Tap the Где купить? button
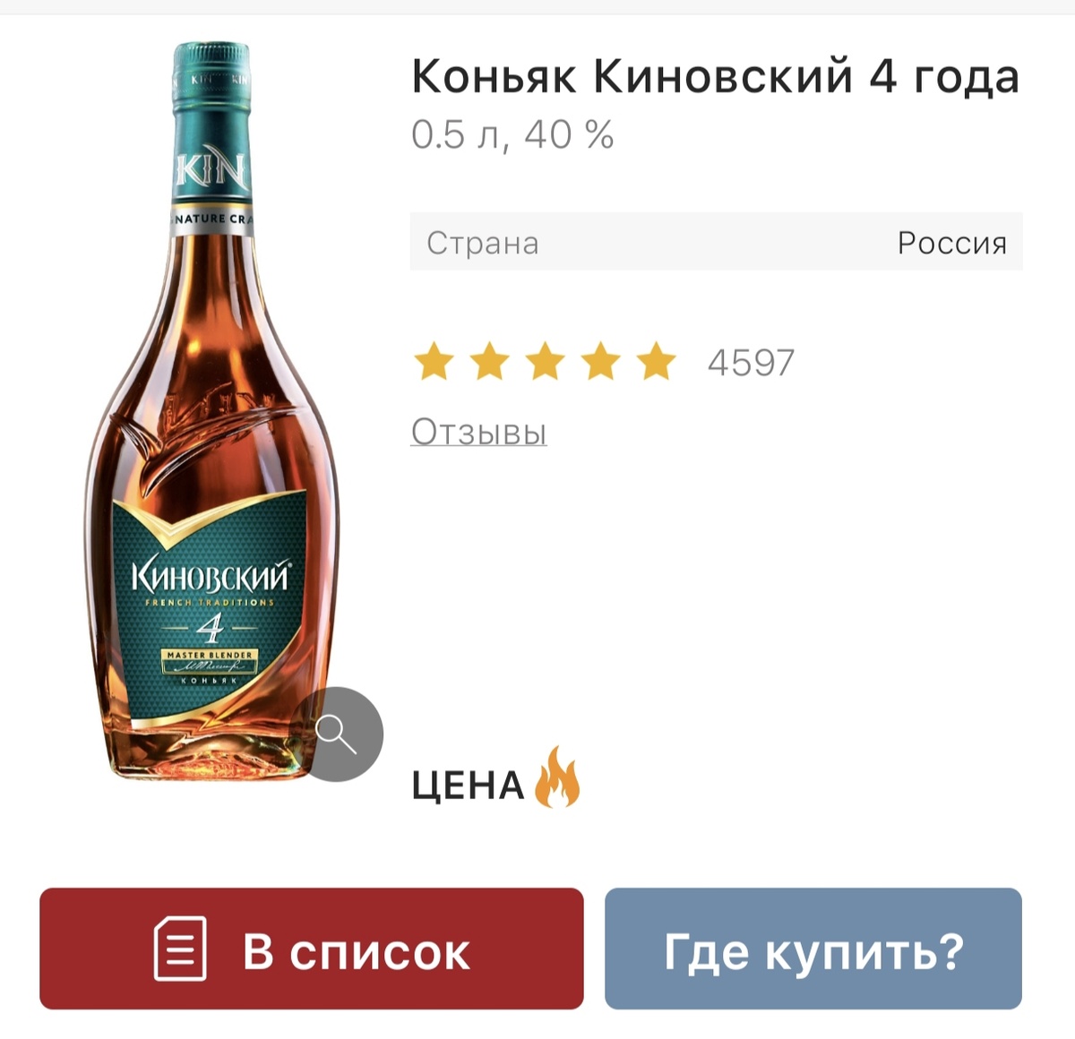 [x=813, y=949]
